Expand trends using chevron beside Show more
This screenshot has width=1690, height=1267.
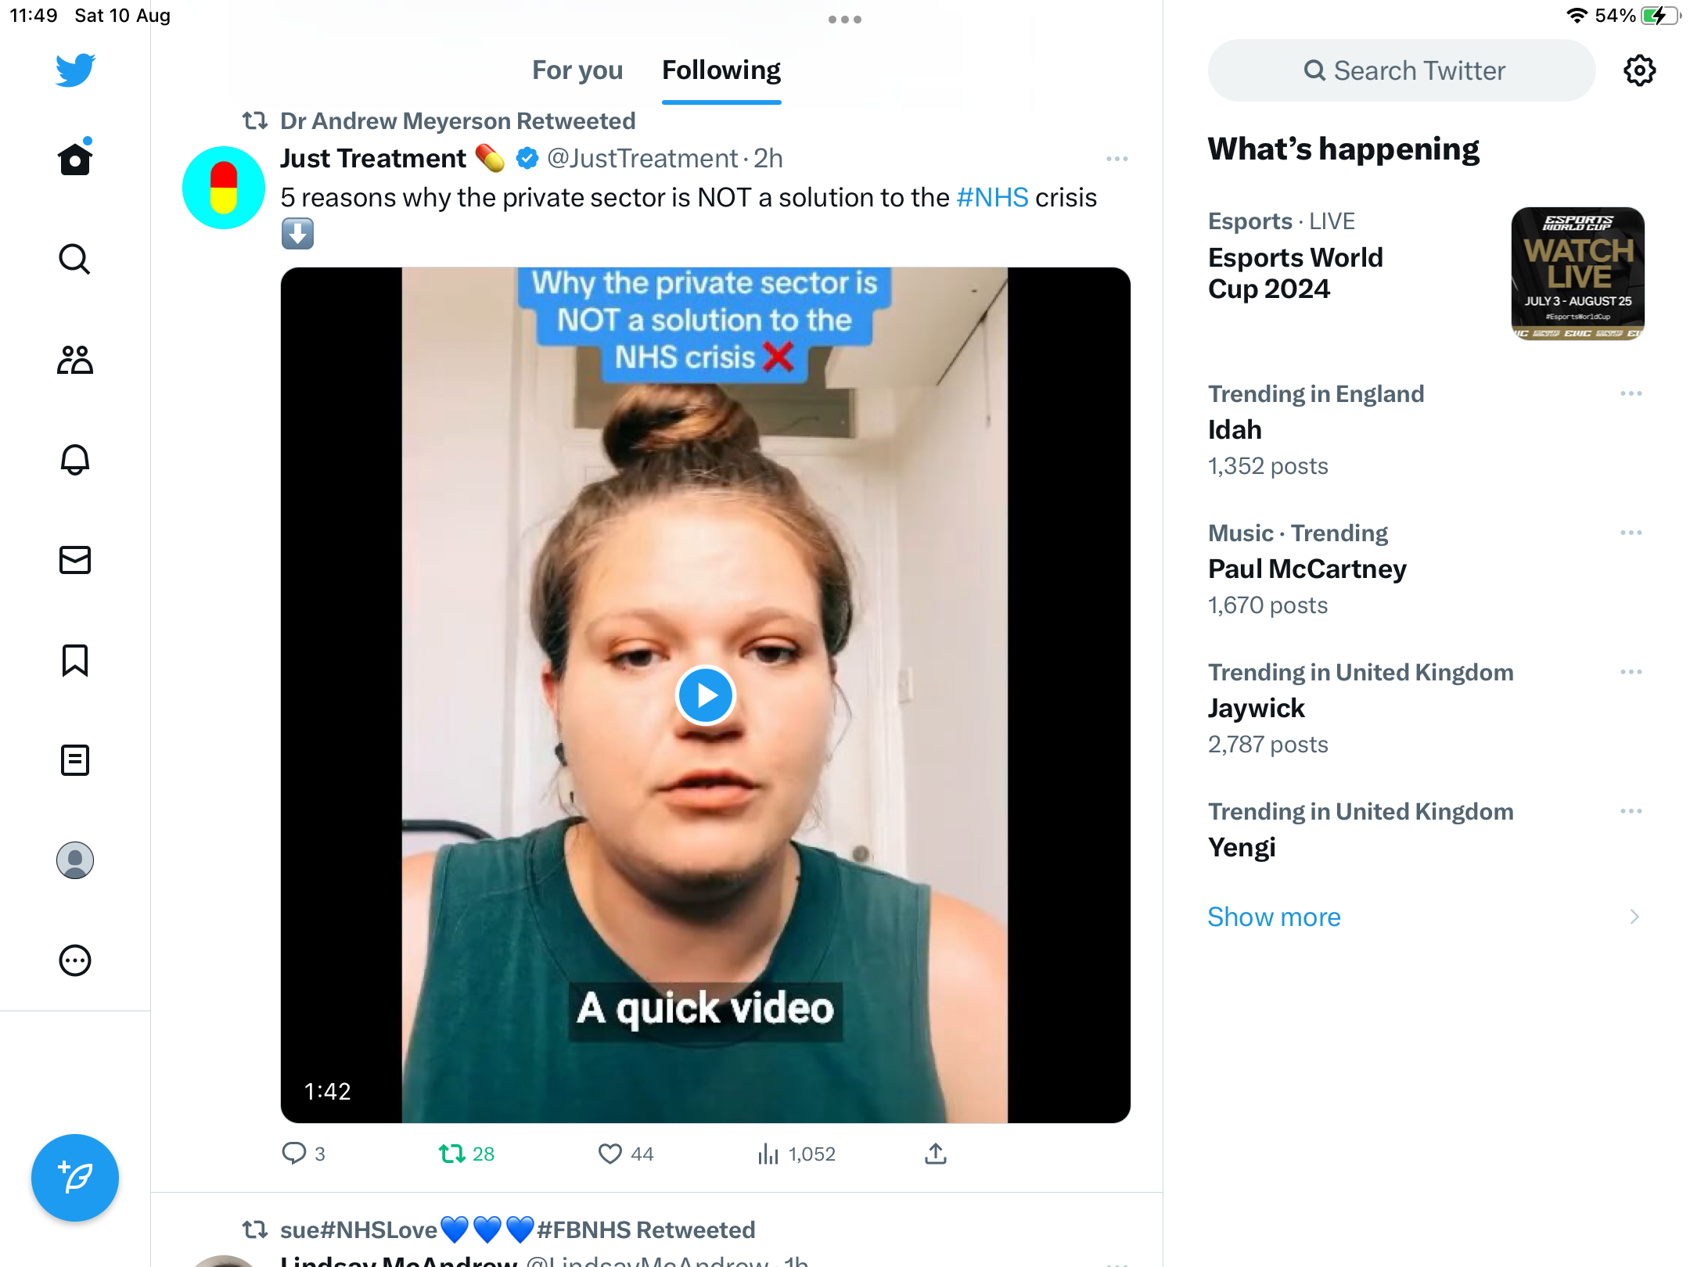tap(1634, 917)
